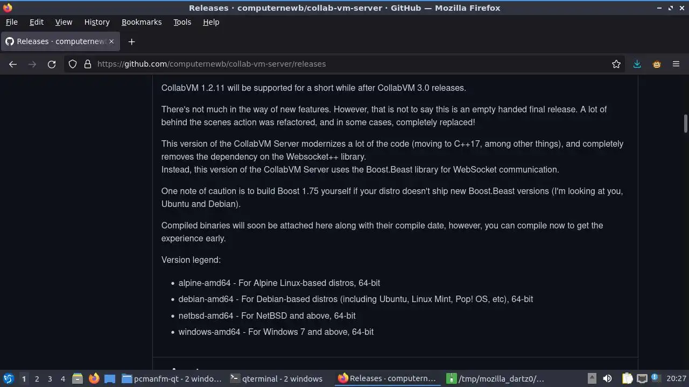This screenshot has height=387, width=689.
Task: Open the tracking protection shield icon
Action: coord(73,64)
